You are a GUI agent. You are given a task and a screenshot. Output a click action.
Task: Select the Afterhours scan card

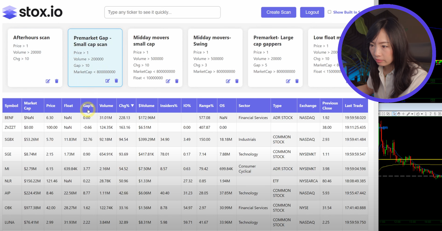point(35,58)
